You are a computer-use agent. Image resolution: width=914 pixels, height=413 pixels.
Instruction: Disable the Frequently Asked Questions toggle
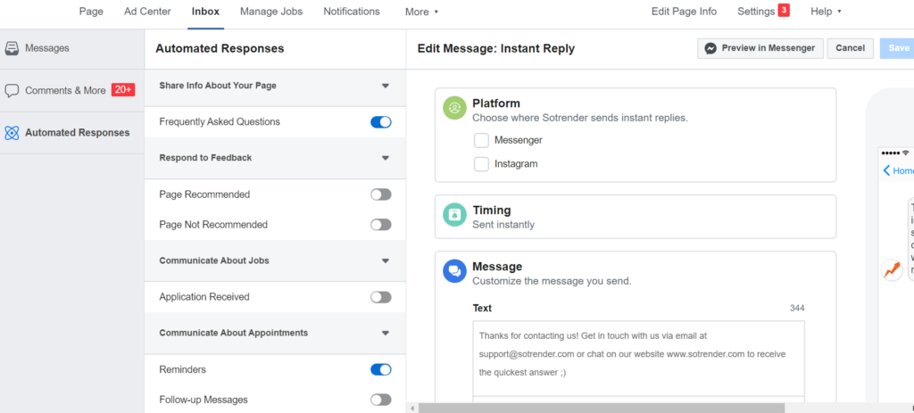point(381,122)
